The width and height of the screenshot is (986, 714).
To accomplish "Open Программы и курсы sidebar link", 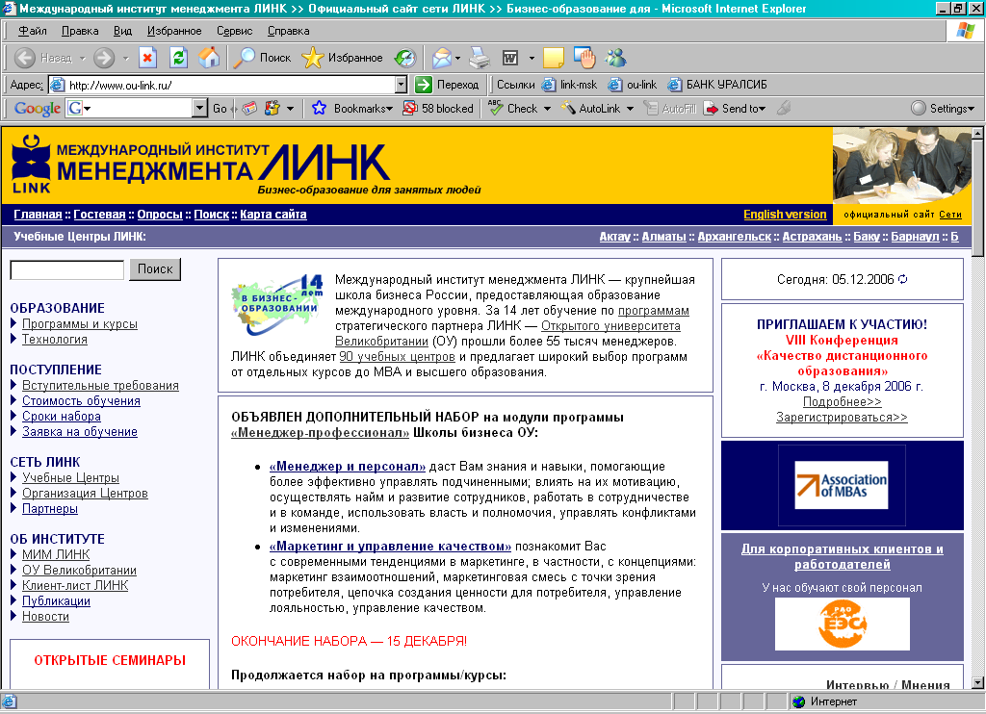I will tap(80, 324).
